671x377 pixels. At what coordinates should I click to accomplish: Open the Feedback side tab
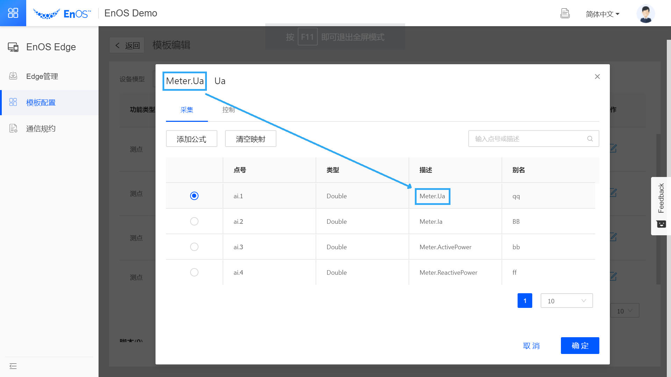661,206
